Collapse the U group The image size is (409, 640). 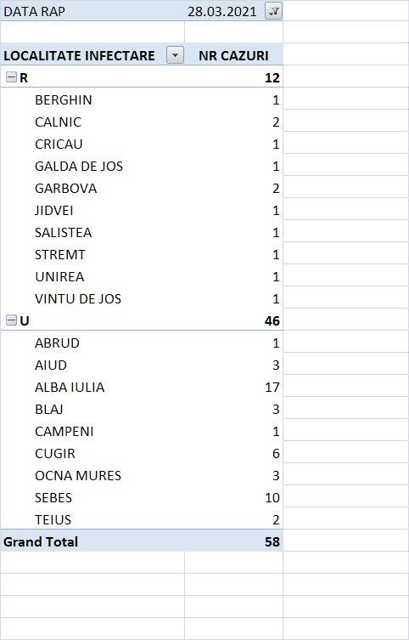(11, 320)
